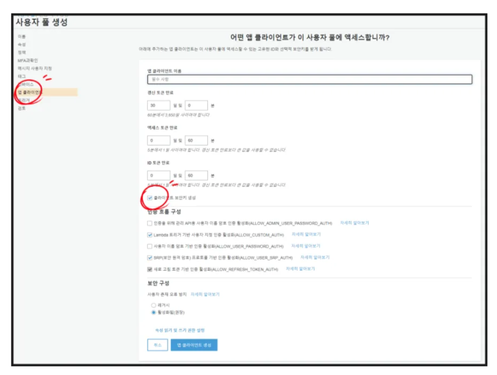This screenshot has height=375, width=497.
Task: Click refresh token expiration minutes field
Action: point(196,105)
